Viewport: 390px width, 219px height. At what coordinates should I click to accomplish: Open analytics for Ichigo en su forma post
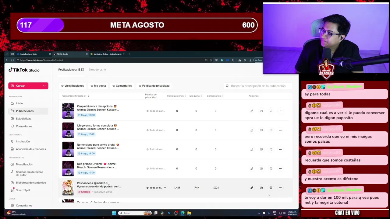pos(261,130)
